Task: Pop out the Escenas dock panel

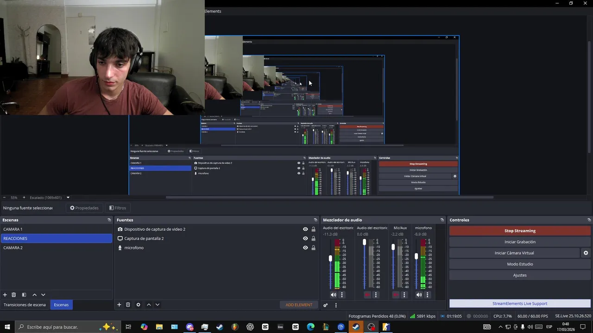Action: pyautogui.click(x=109, y=220)
